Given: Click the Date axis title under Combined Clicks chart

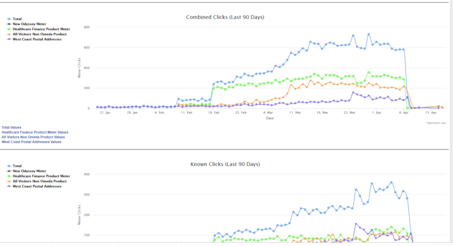Looking at the screenshot, I should pos(269,118).
